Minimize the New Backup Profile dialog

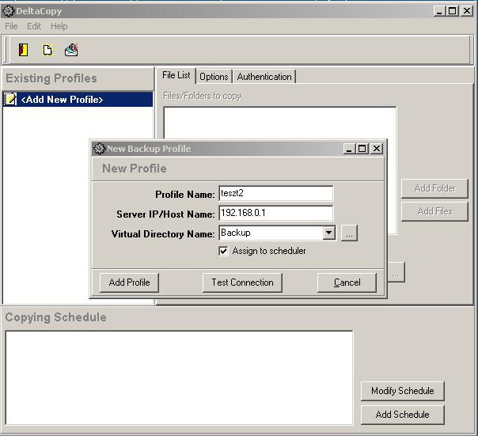click(349, 149)
